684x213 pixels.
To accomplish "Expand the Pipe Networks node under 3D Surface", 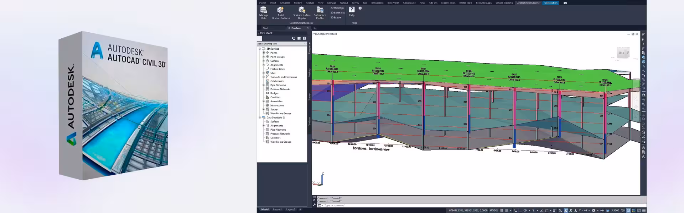I will tap(264, 85).
